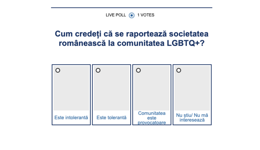Click the 'LIVE POLL' label
Viewport: 260px width, 150px height.
pyautogui.click(x=116, y=15)
